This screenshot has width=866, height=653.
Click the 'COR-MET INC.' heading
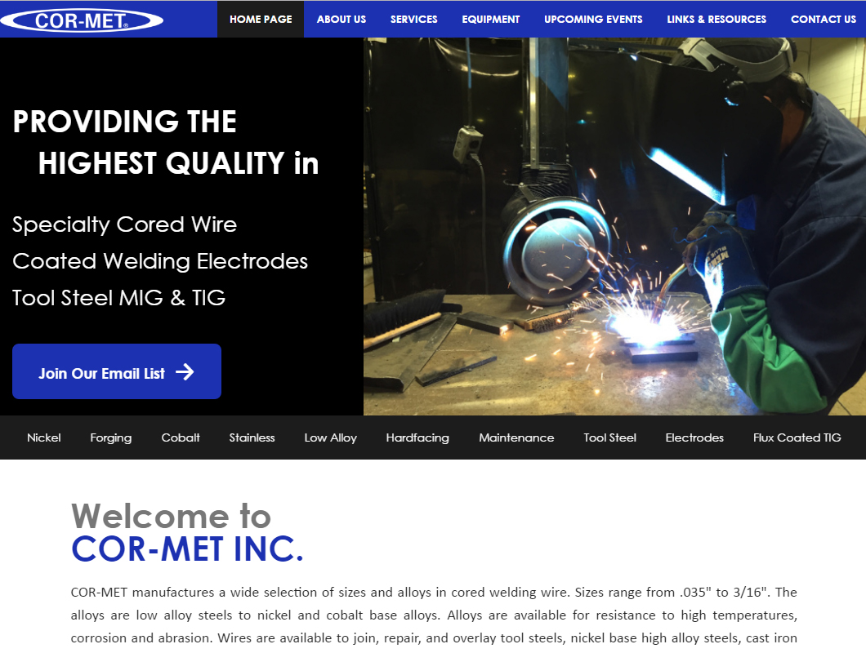(188, 549)
